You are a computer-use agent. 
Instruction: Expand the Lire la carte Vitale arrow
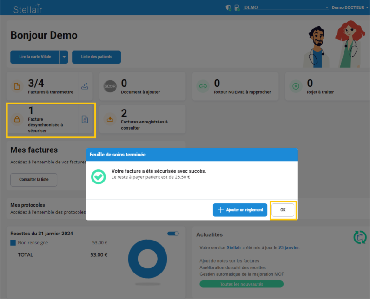pyautogui.click(x=64, y=57)
